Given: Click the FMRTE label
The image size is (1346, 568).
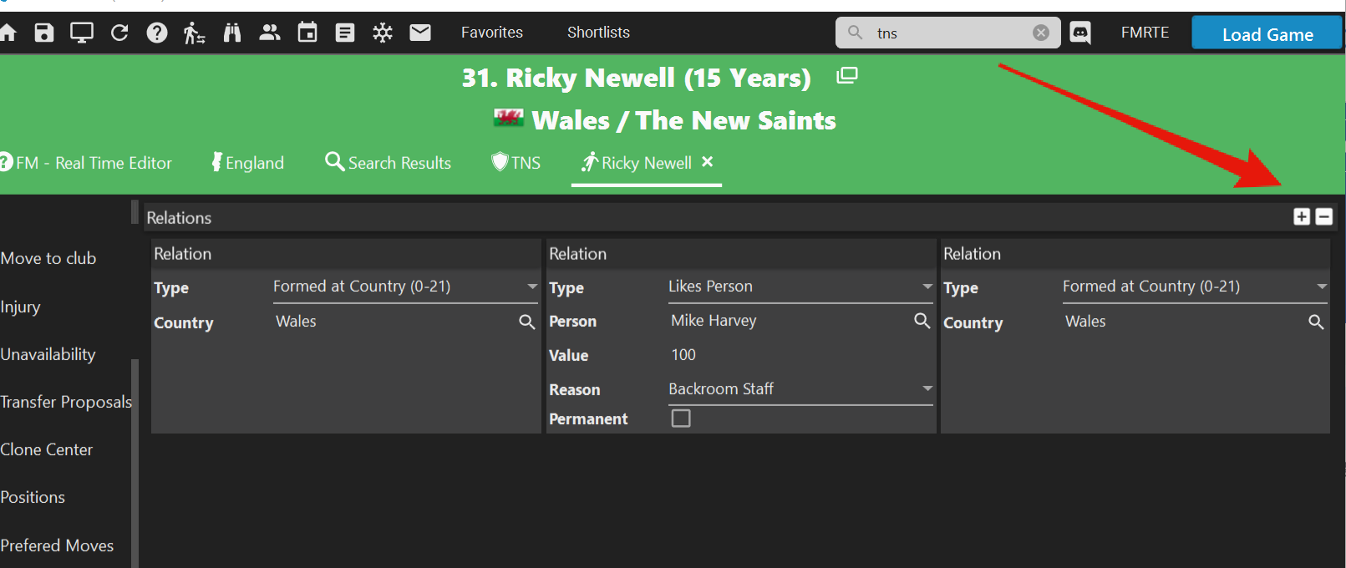Looking at the screenshot, I should 1145,33.
